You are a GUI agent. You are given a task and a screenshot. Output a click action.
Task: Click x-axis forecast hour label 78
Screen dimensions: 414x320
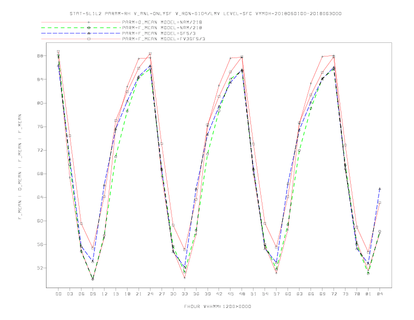coord(356,294)
